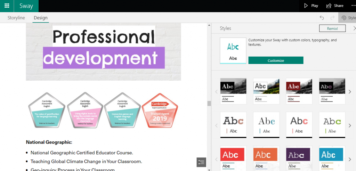Click the pink digital tools badge
This screenshot has height=171, width=356.
(85, 110)
